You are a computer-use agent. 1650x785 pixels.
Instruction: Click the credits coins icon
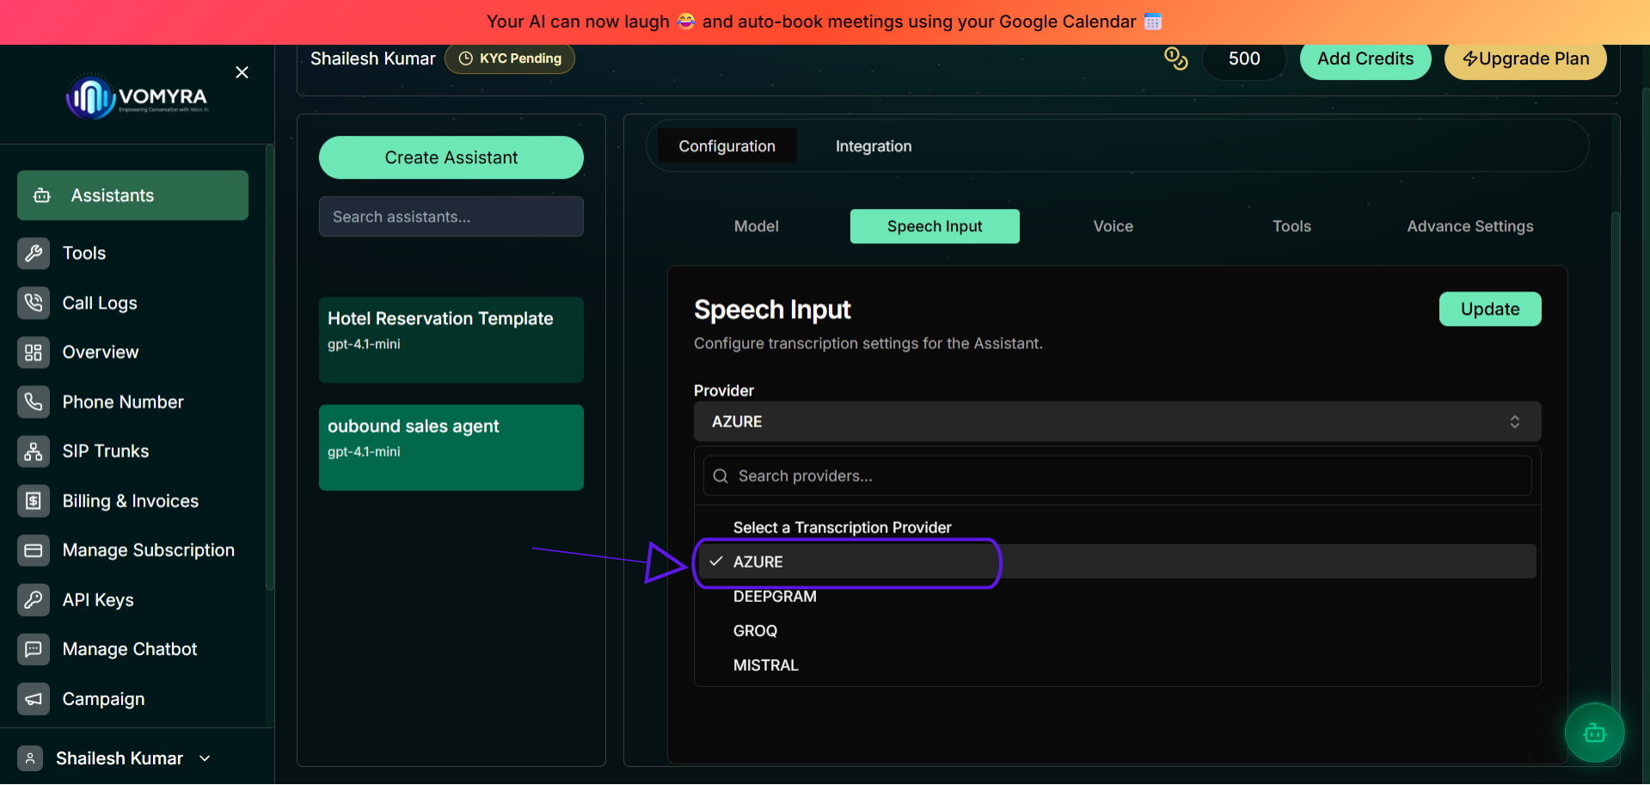coord(1175,58)
